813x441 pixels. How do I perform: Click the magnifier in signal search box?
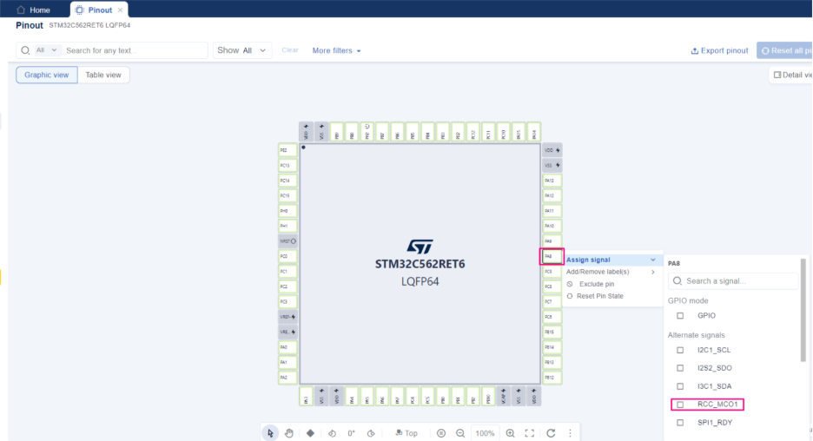tap(677, 281)
